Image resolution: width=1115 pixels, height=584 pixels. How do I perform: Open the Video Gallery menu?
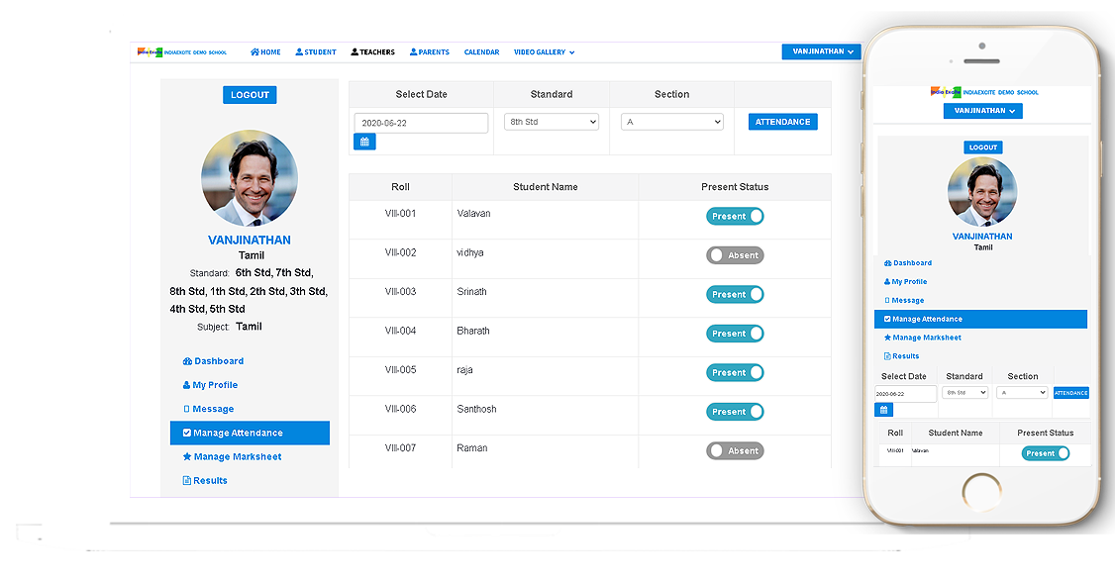tap(544, 52)
